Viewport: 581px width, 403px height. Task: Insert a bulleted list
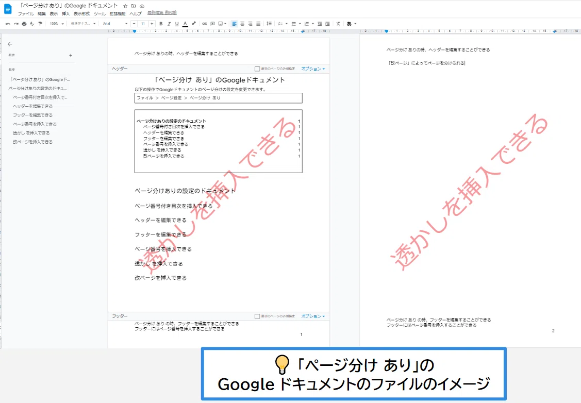[x=293, y=24]
